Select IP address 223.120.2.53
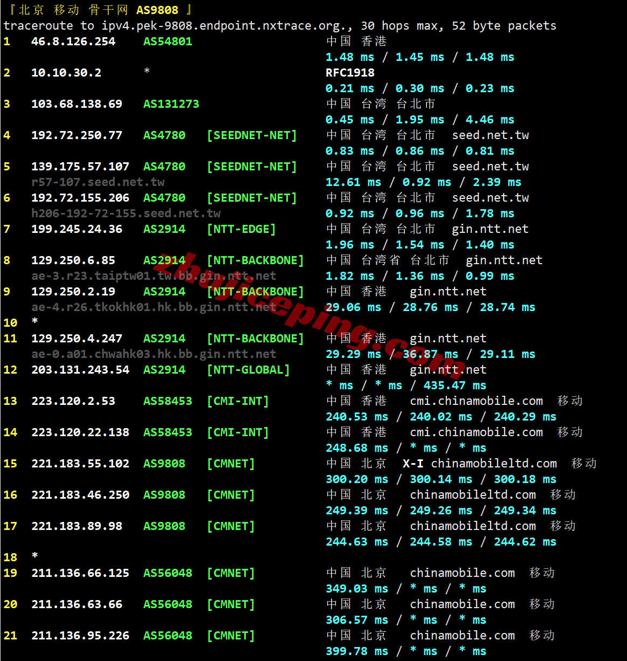627x661 pixels. 73,401
